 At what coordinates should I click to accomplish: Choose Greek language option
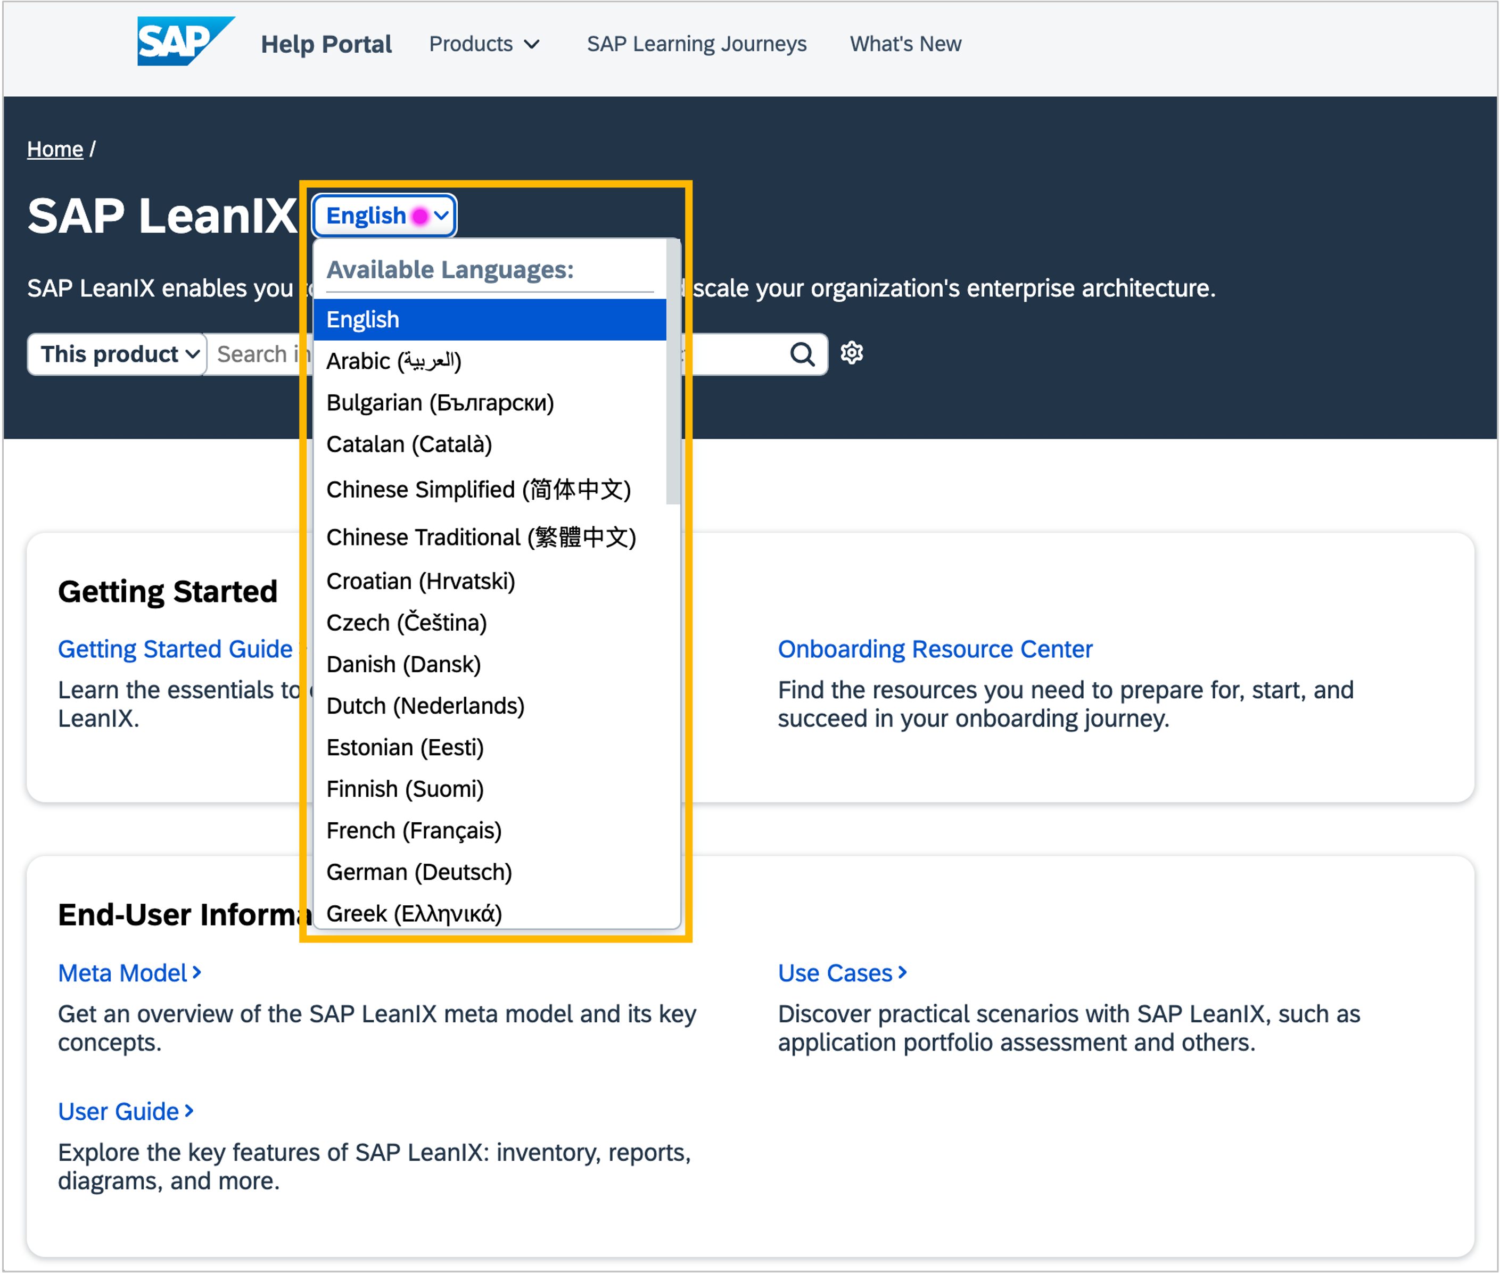(x=489, y=913)
